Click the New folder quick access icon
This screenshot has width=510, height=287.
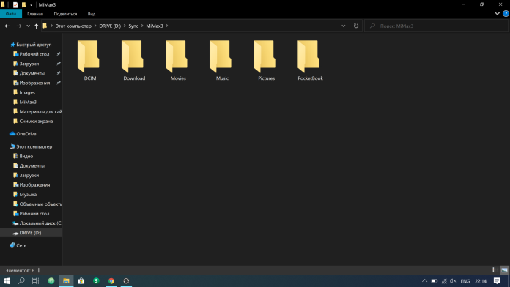click(x=23, y=4)
